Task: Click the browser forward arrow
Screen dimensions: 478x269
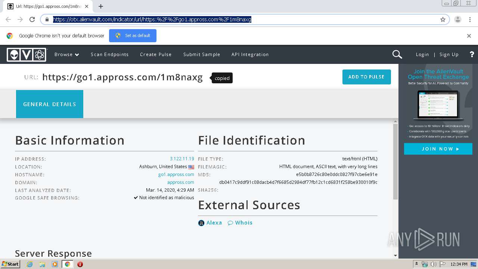Action: (20, 19)
